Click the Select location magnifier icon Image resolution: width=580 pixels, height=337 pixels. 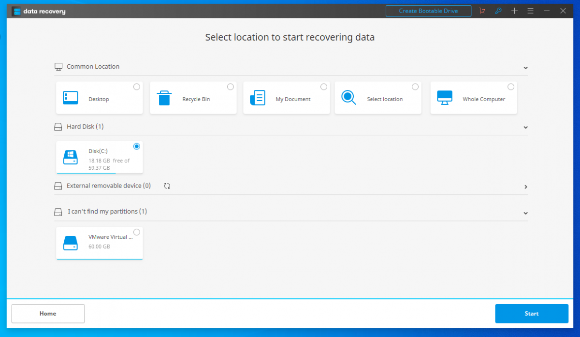348,98
